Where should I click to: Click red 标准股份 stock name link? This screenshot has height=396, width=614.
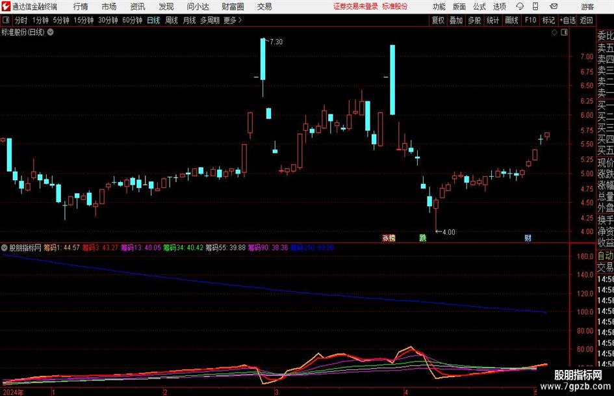395,7
